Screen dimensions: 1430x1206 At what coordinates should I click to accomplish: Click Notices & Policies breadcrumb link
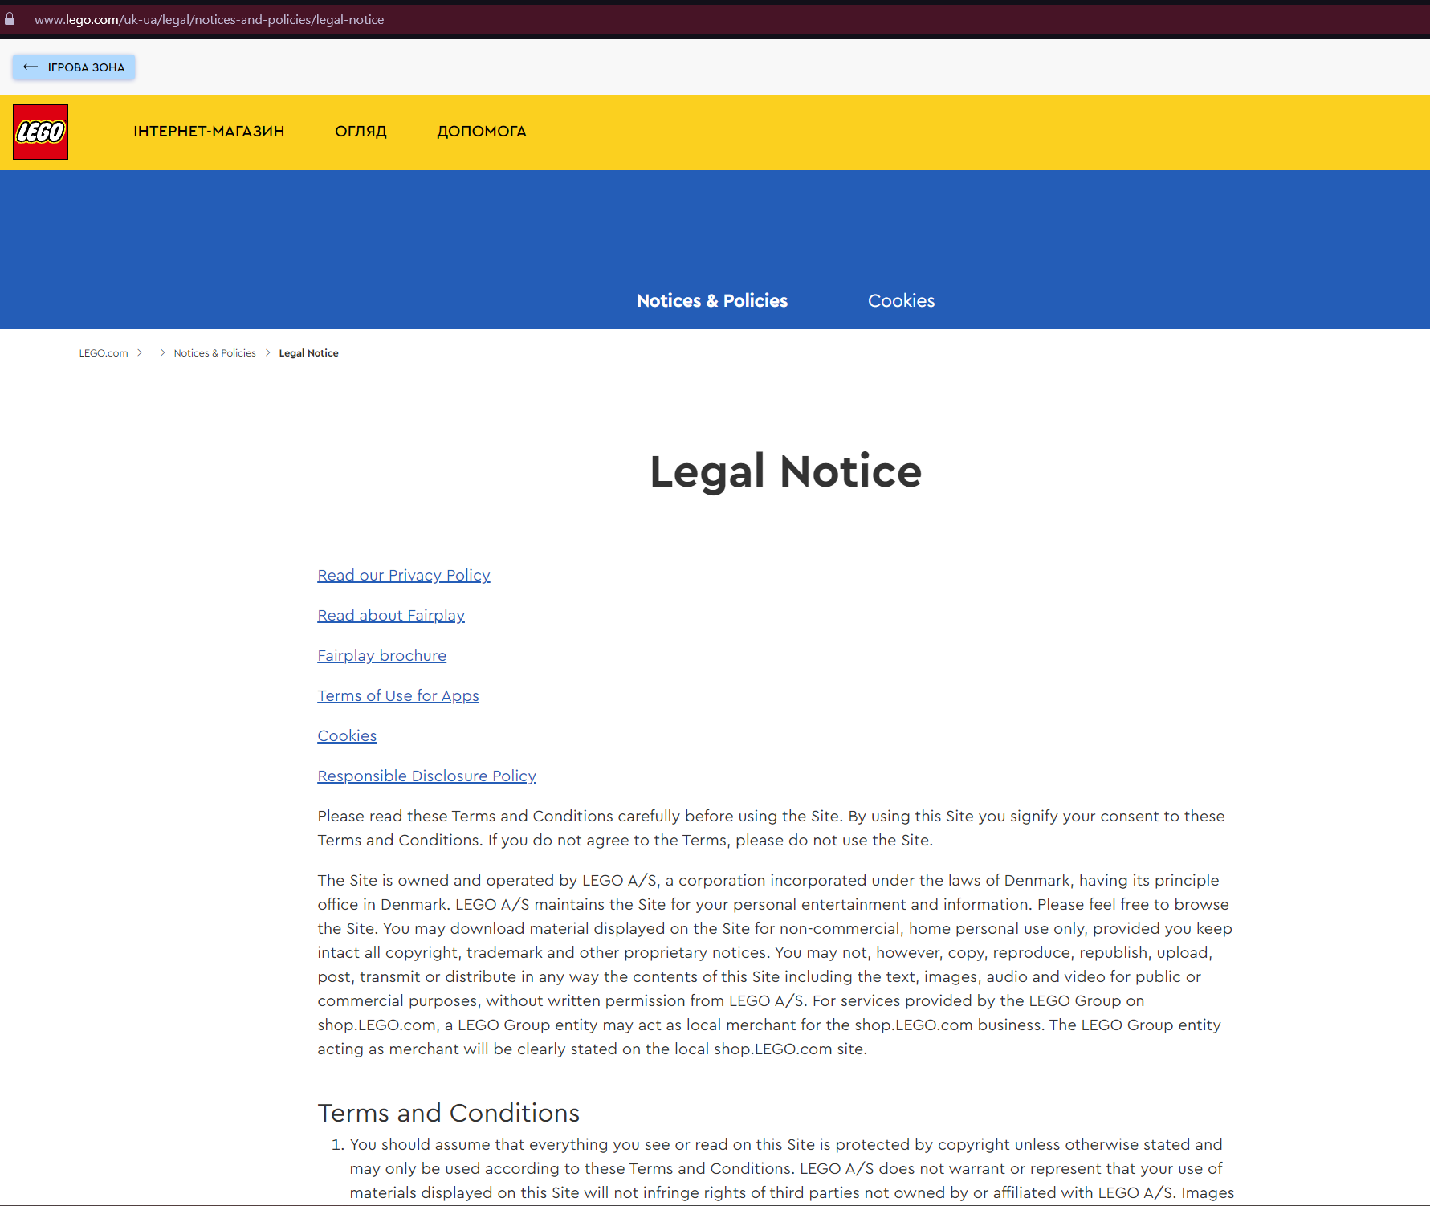click(214, 353)
